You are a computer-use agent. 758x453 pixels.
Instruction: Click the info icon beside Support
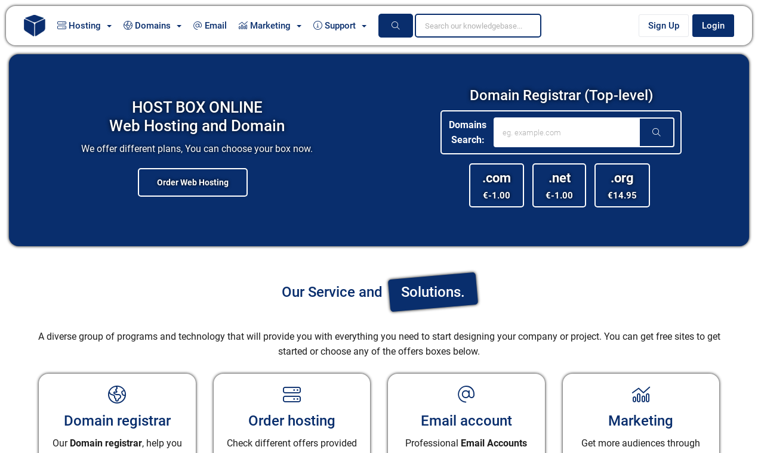(x=317, y=24)
